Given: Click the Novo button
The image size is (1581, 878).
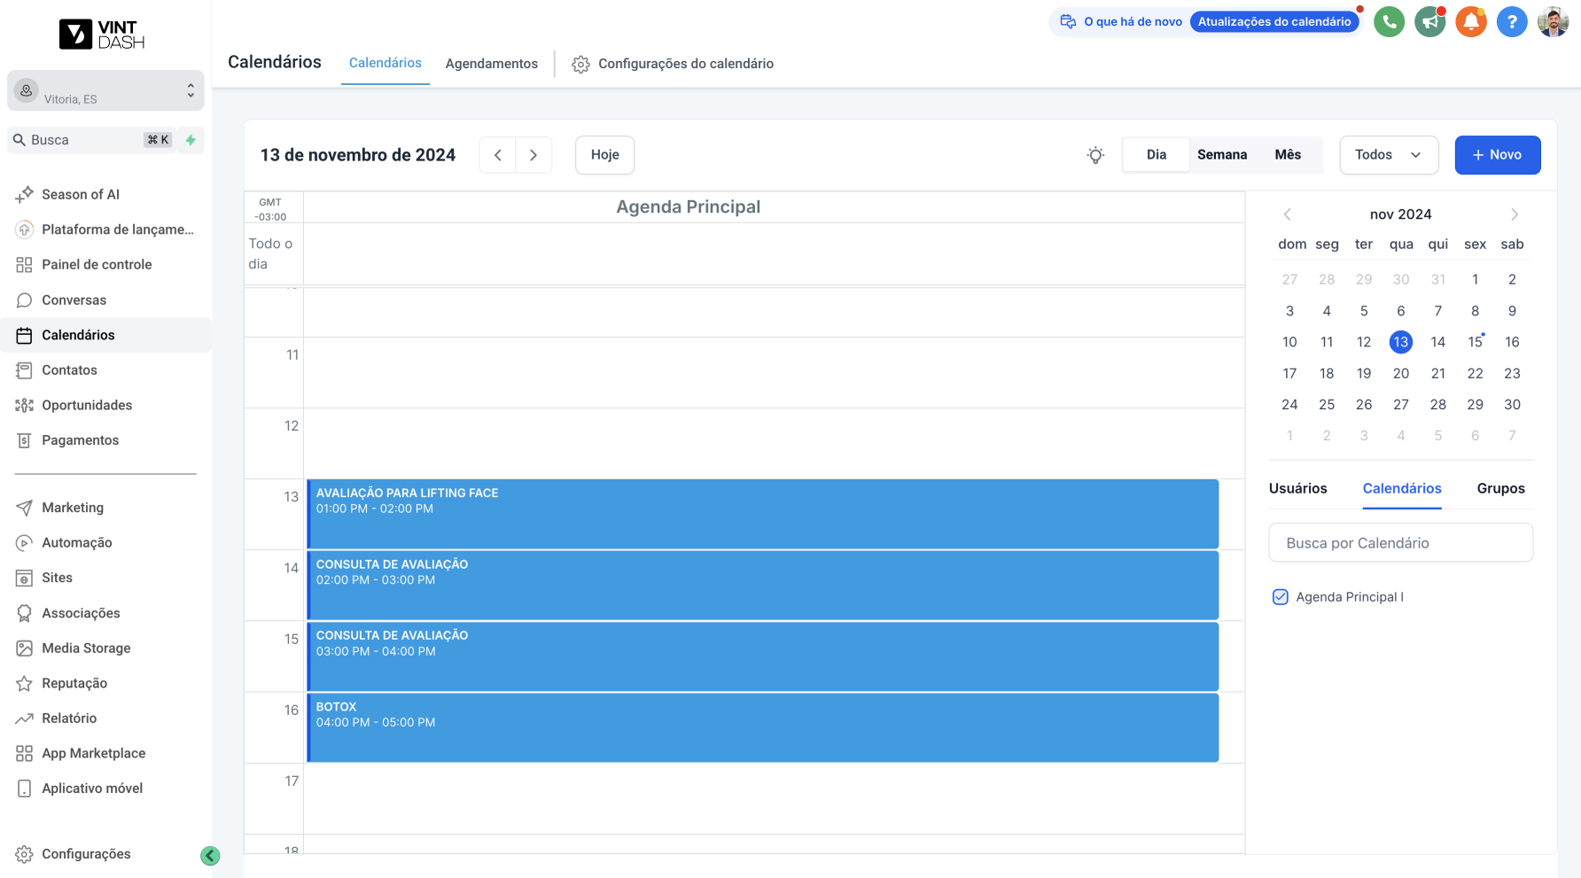Looking at the screenshot, I should point(1497,155).
